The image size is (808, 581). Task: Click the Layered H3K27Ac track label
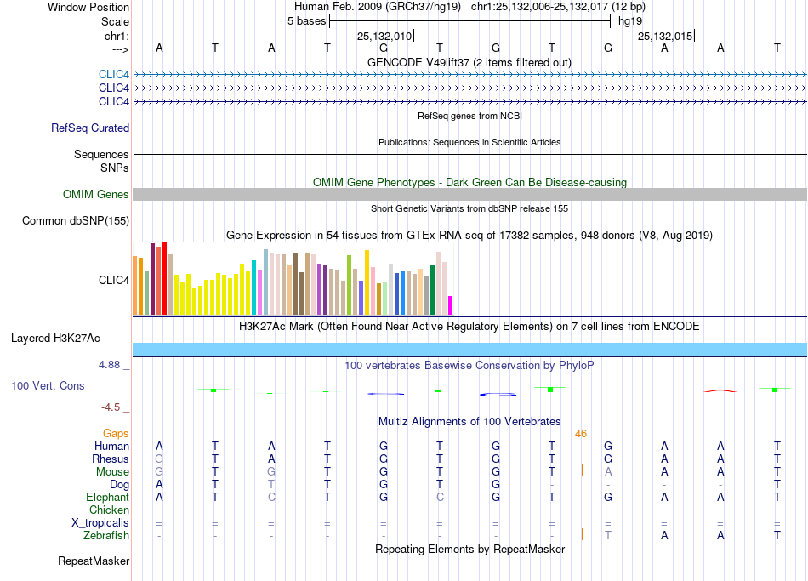(55, 339)
